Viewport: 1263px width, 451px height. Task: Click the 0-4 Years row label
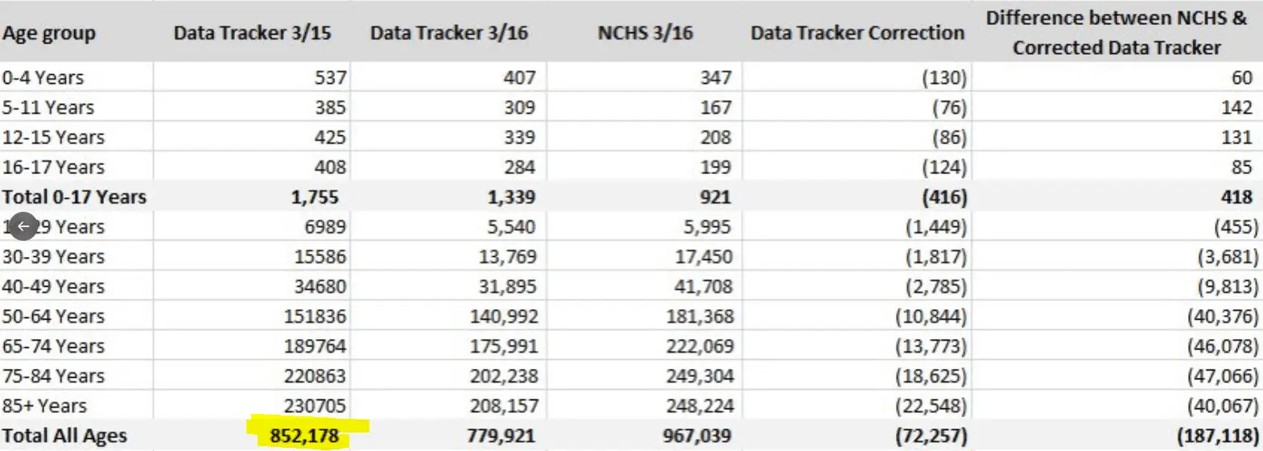tap(43, 77)
